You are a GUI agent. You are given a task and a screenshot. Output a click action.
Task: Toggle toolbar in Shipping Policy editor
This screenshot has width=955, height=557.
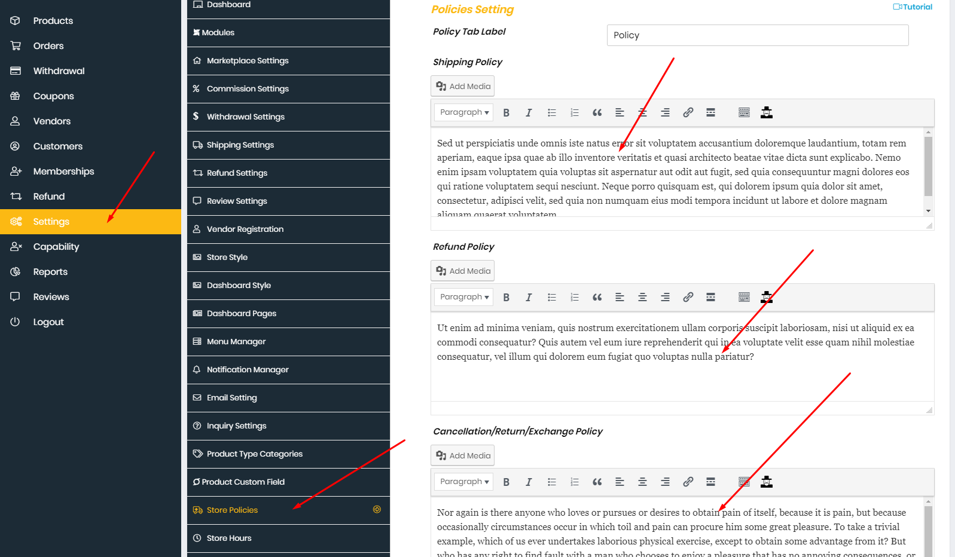(744, 112)
